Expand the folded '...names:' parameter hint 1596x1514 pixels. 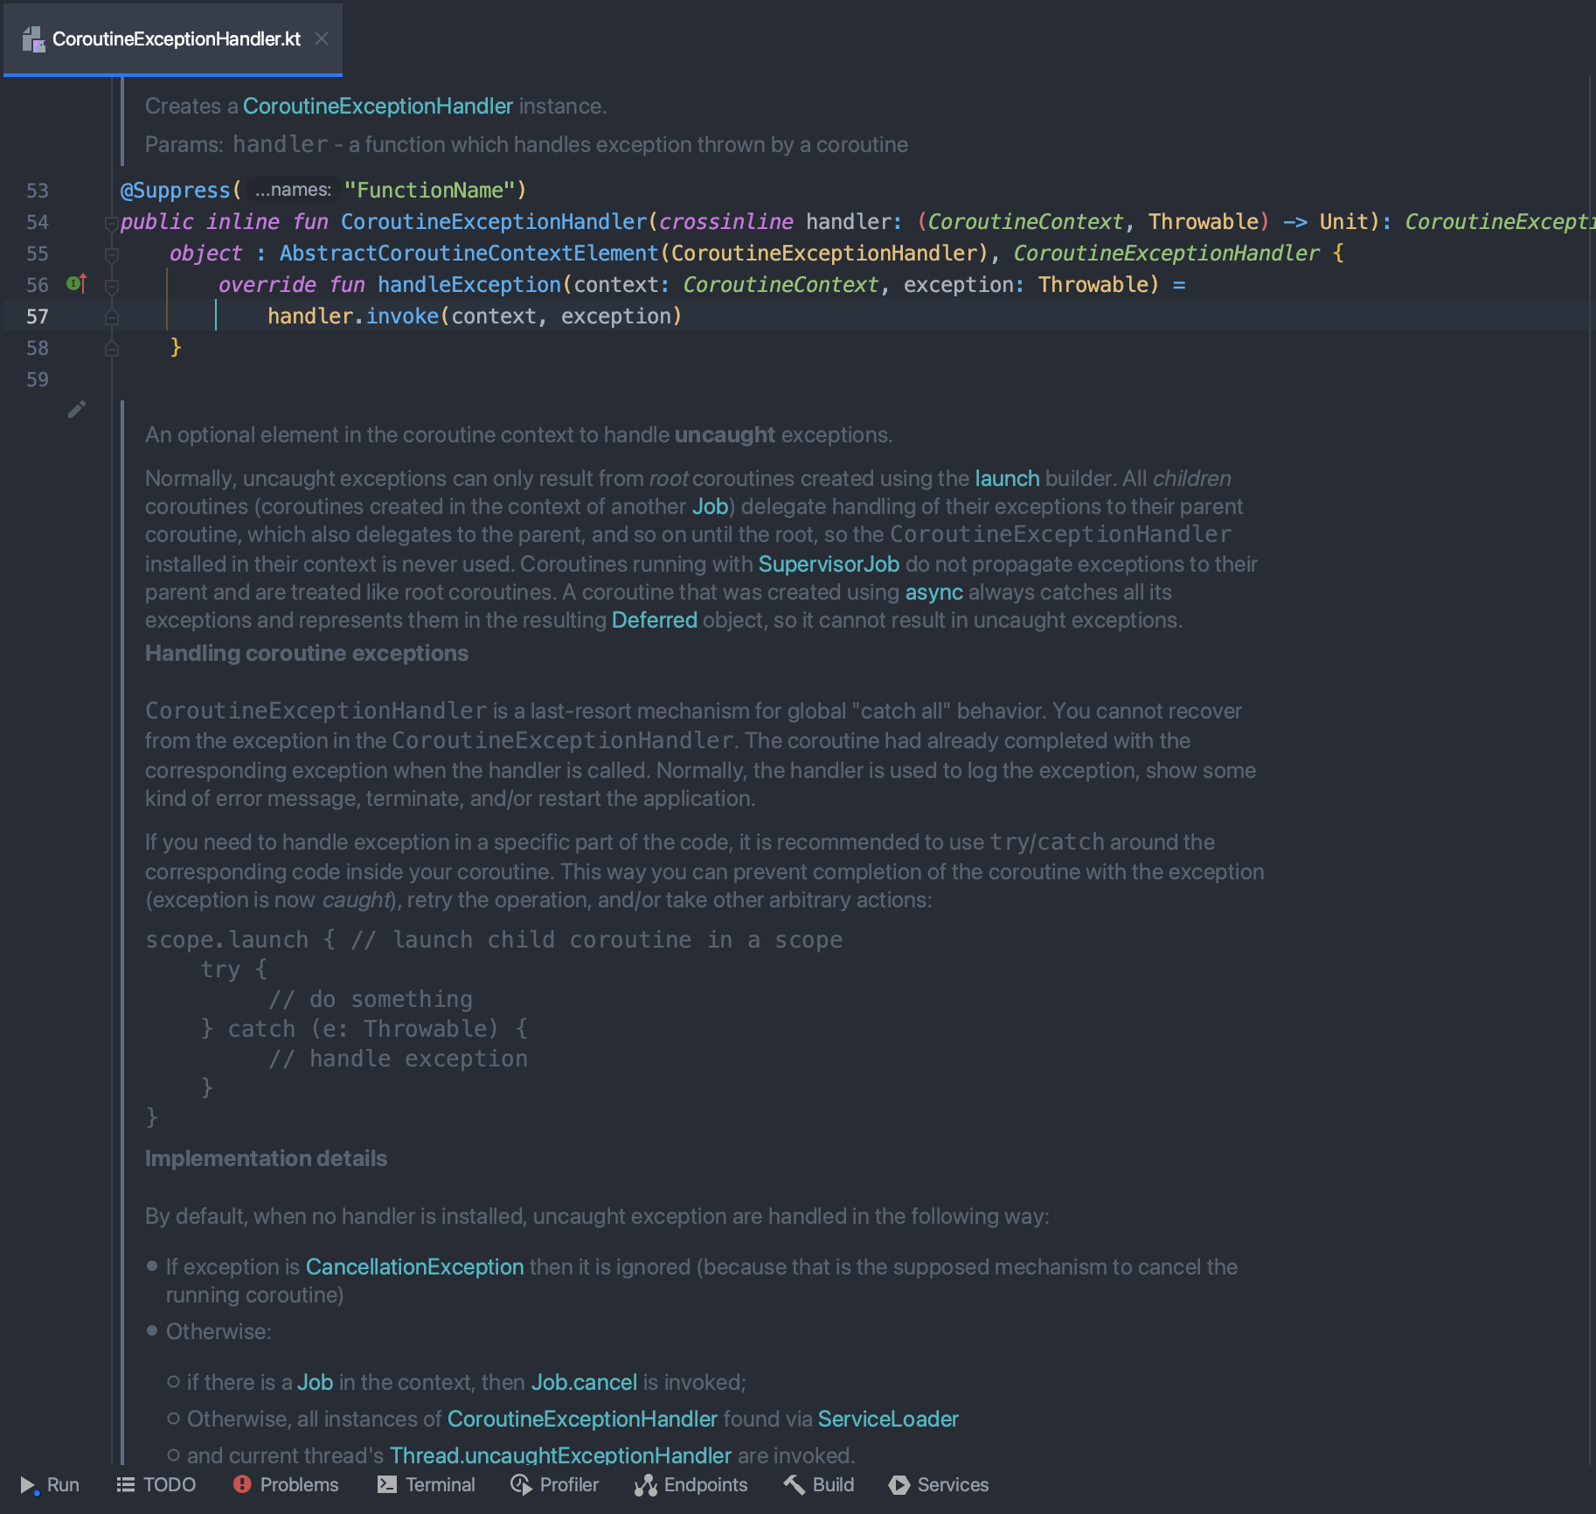click(x=293, y=190)
